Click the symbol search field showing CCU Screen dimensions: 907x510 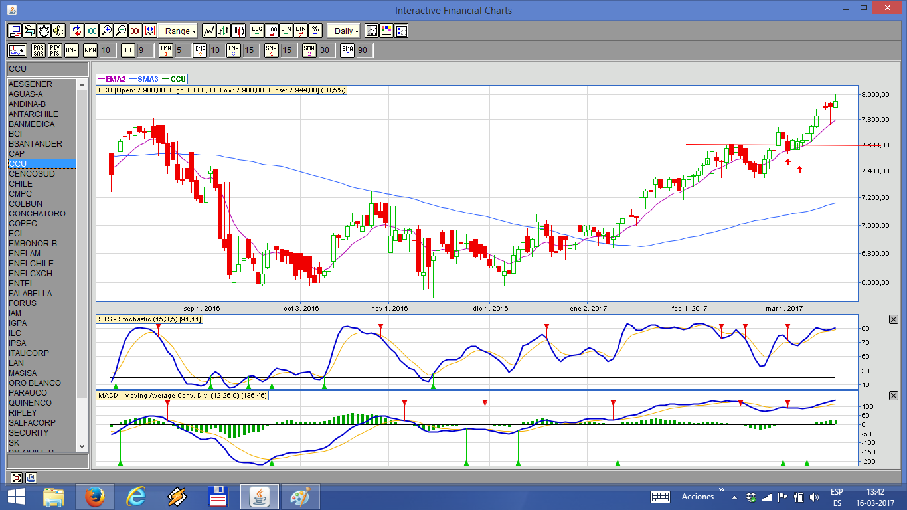[47, 69]
